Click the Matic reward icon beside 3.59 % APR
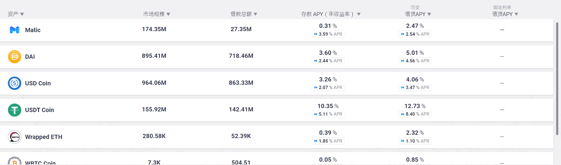Screen dimensions: 561x165 click(x=316, y=34)
